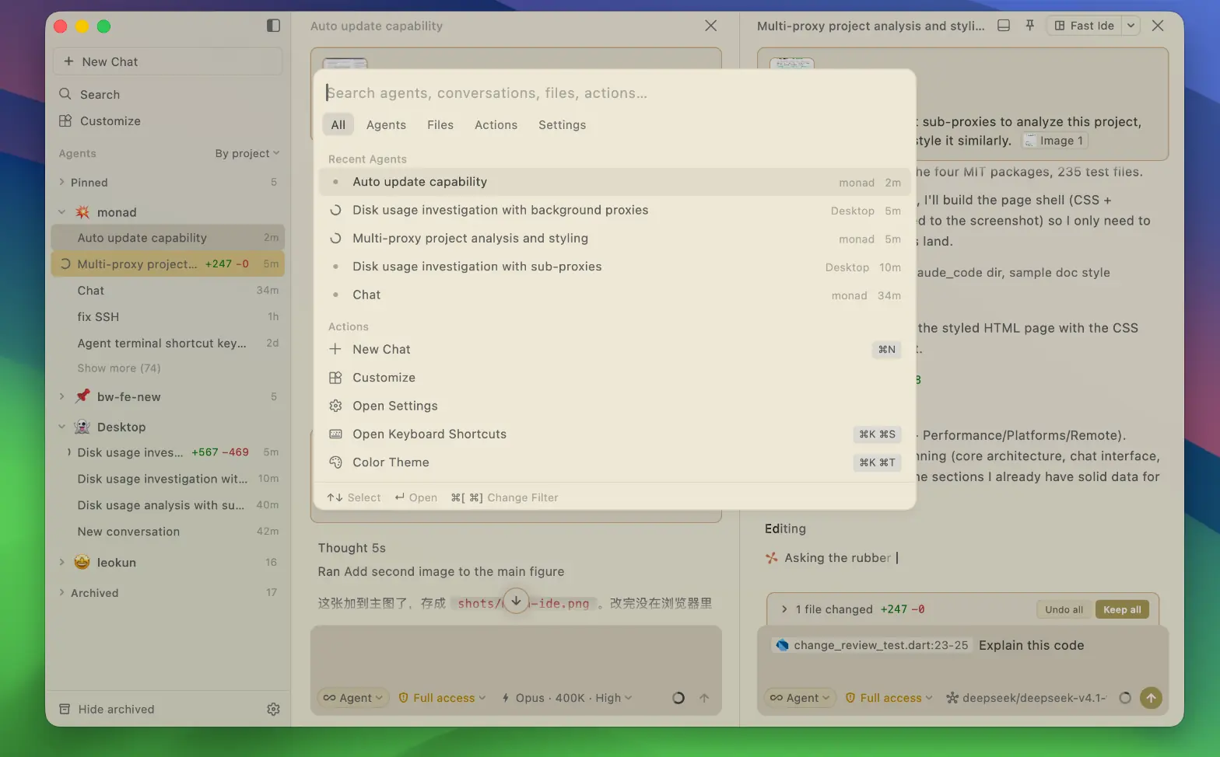
Task: Click the Keep all button
Action: [1122, 609]
